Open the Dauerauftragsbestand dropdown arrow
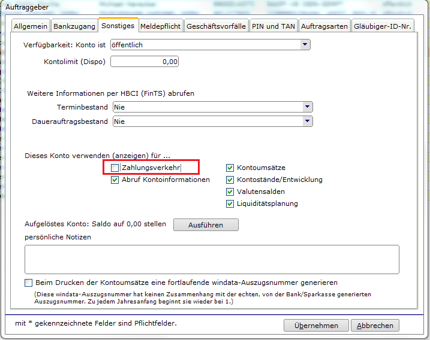Screen dimensions: 430x340 pyautogui.click(x=308, y=121)
